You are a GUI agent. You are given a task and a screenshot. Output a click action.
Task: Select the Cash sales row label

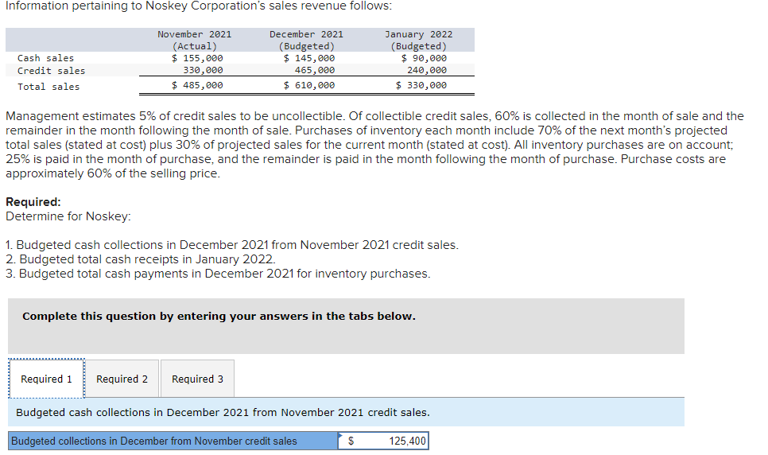45,58
